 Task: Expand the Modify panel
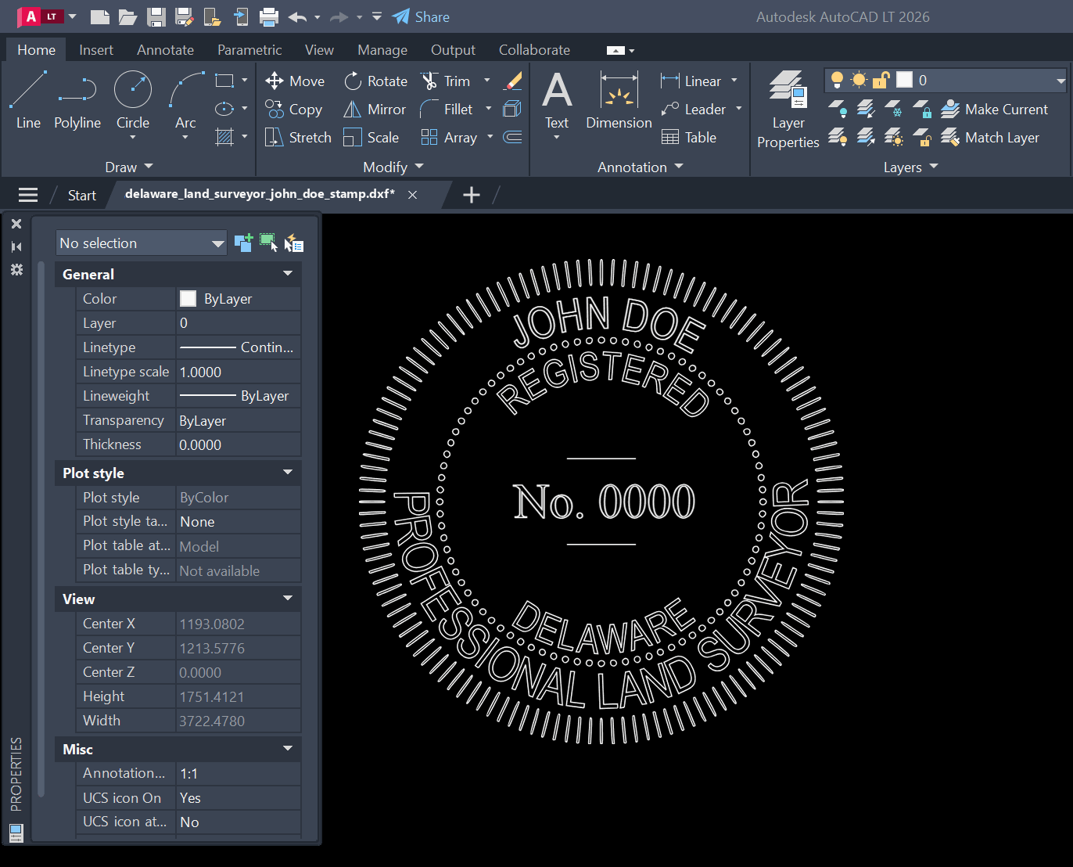coord(393,167)
